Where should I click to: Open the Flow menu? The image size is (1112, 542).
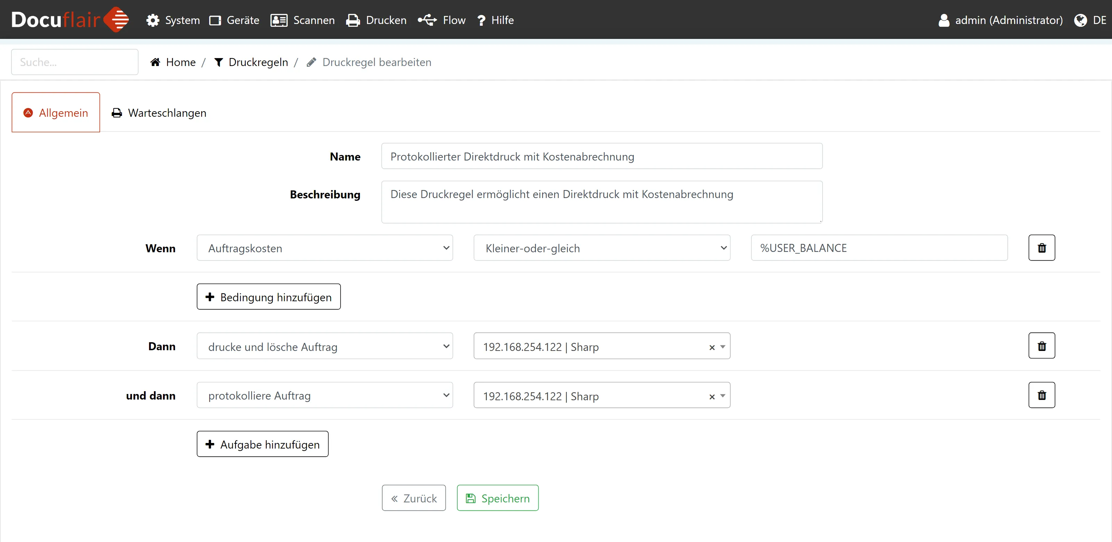pos(442,20)
